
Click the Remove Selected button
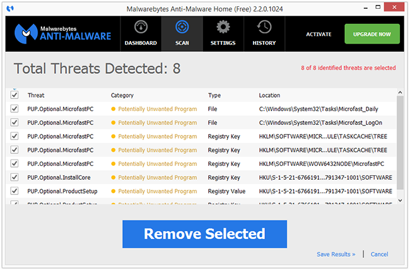204,234
